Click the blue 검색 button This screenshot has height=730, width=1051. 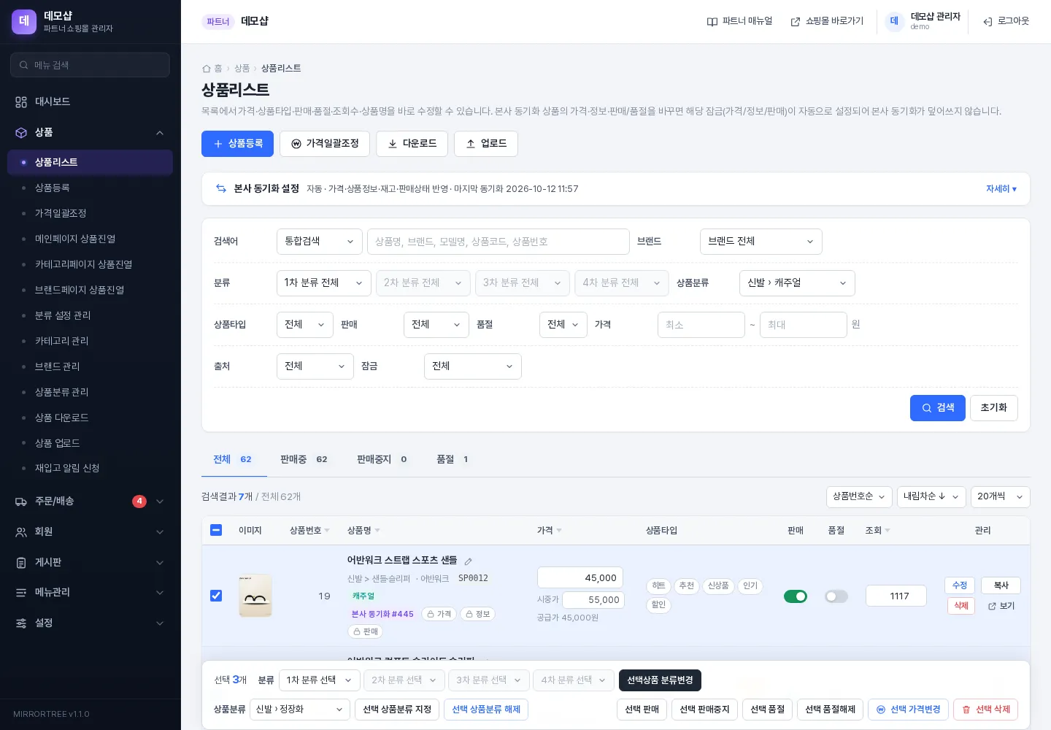click(938, 408)
